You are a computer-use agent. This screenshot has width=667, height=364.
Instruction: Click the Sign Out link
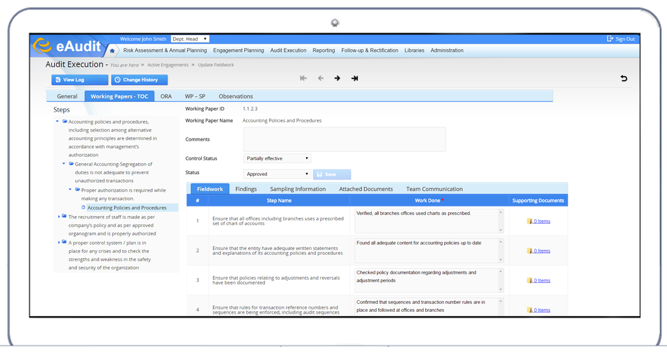coord(621,39)
